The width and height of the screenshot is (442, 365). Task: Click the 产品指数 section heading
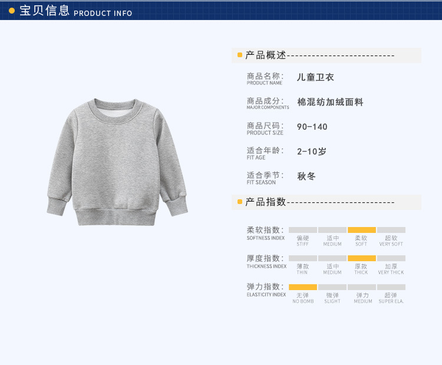266,202
